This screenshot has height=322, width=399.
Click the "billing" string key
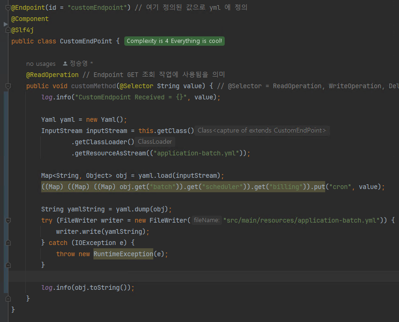[x=286, y=187]
